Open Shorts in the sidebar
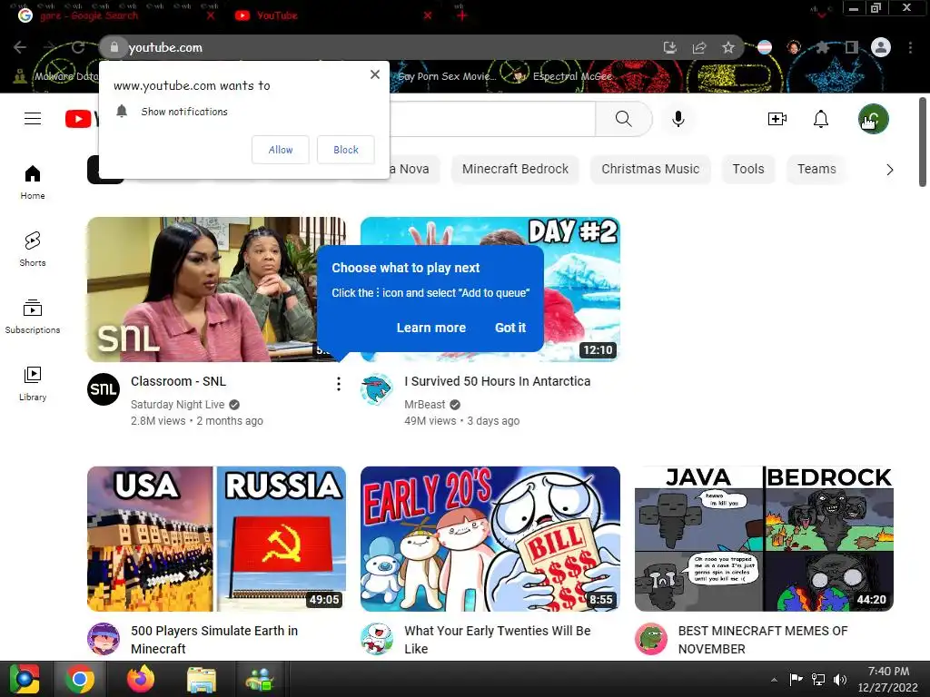930x697 pixels. 33,249
